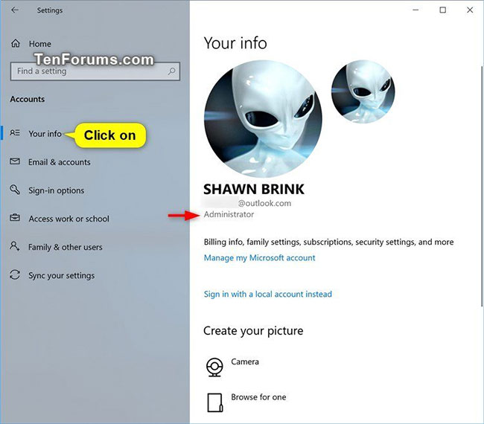484x424 pixels.
Task: Click the Email & accounts envelope icon
Action: click(15, 161)
